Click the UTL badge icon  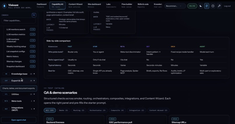coord(6,94)
